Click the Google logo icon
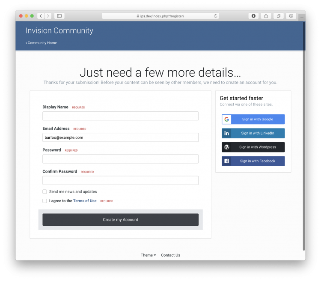The image size is (321, 281). click(226, 120)
